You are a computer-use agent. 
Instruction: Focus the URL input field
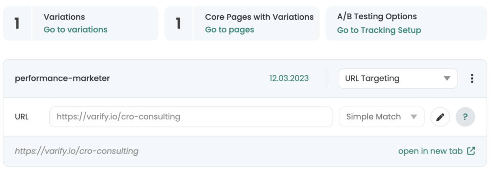click(191, 117)
